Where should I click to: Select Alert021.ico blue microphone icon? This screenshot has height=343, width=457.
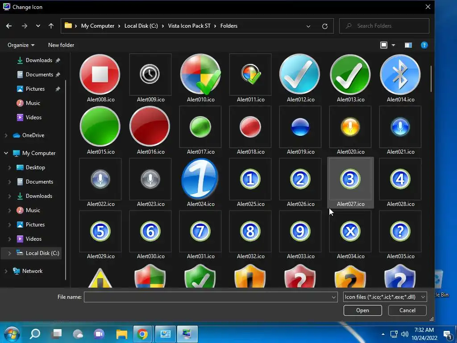[400, 126]
